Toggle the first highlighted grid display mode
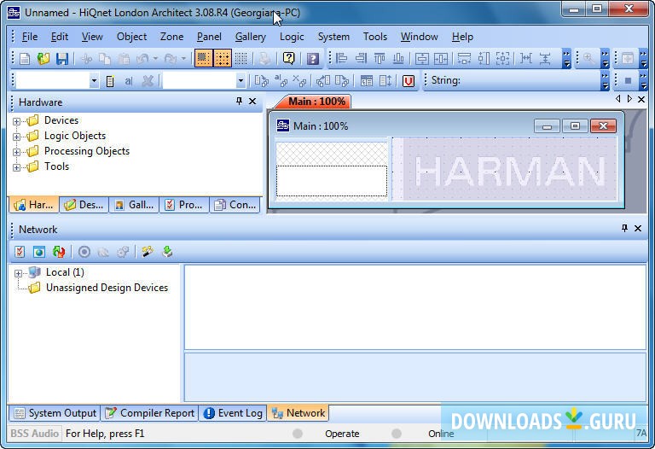This screenshot has width=655, height=449. click(x=203, y=59)
